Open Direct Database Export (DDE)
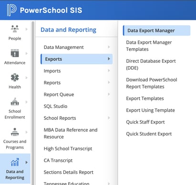Viewport: 196px width, 185px height. 151,65
